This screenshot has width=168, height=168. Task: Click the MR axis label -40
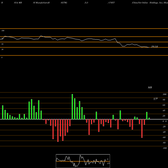tap(164, 132)
